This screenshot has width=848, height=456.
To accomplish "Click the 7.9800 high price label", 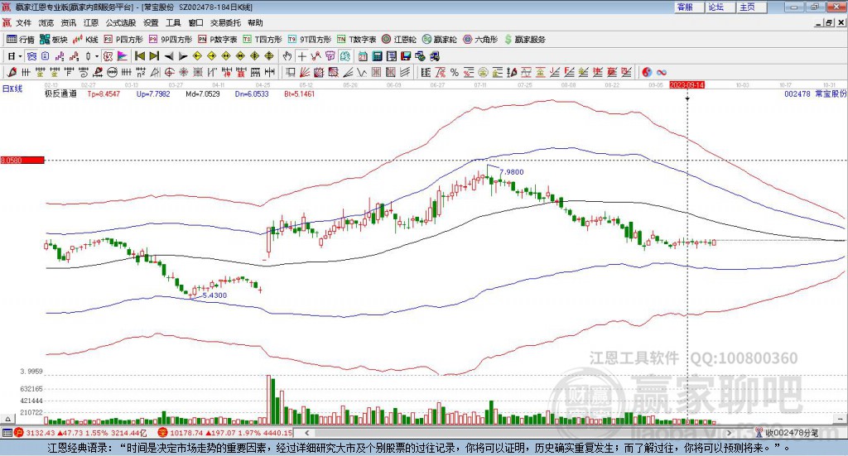I will click(x=512, y=172).
